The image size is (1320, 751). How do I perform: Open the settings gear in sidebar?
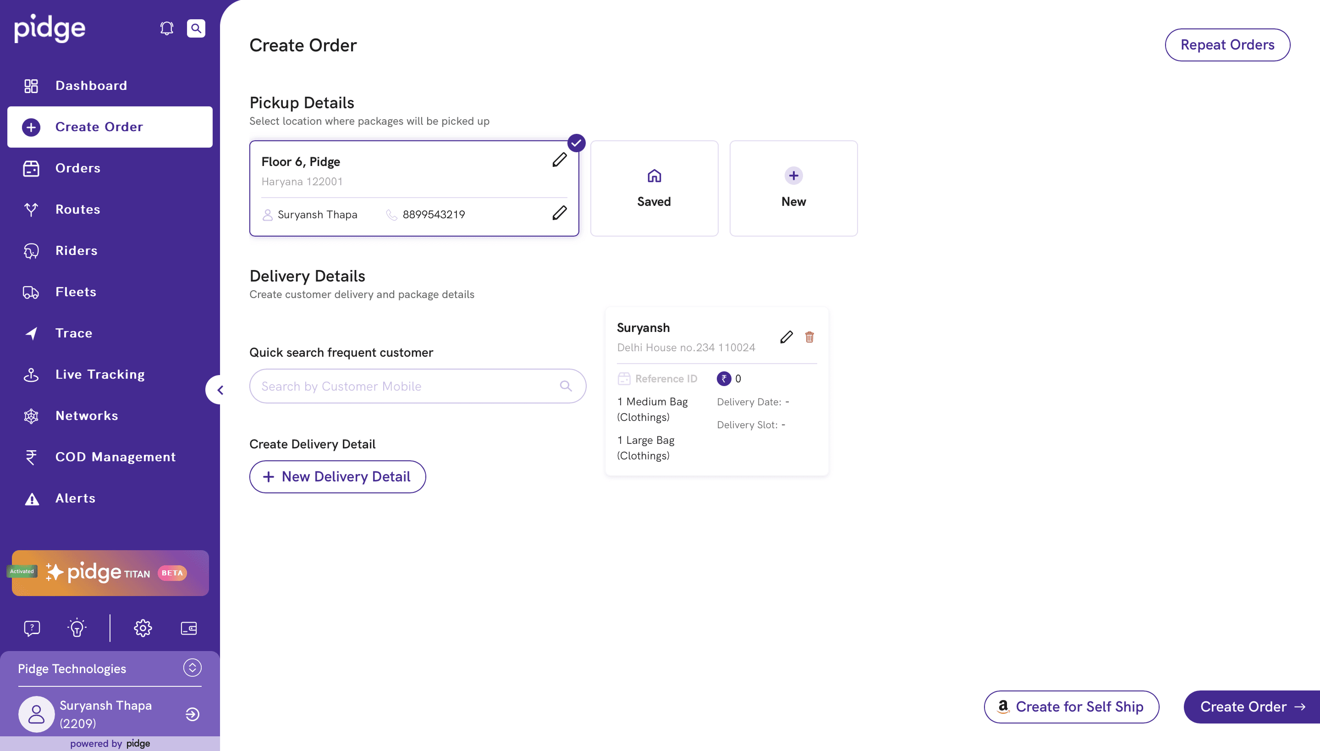coord(143,628)
